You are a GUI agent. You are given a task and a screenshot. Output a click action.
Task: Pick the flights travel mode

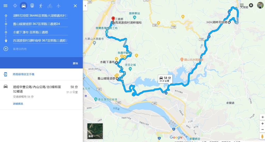(x=58, y=6)
